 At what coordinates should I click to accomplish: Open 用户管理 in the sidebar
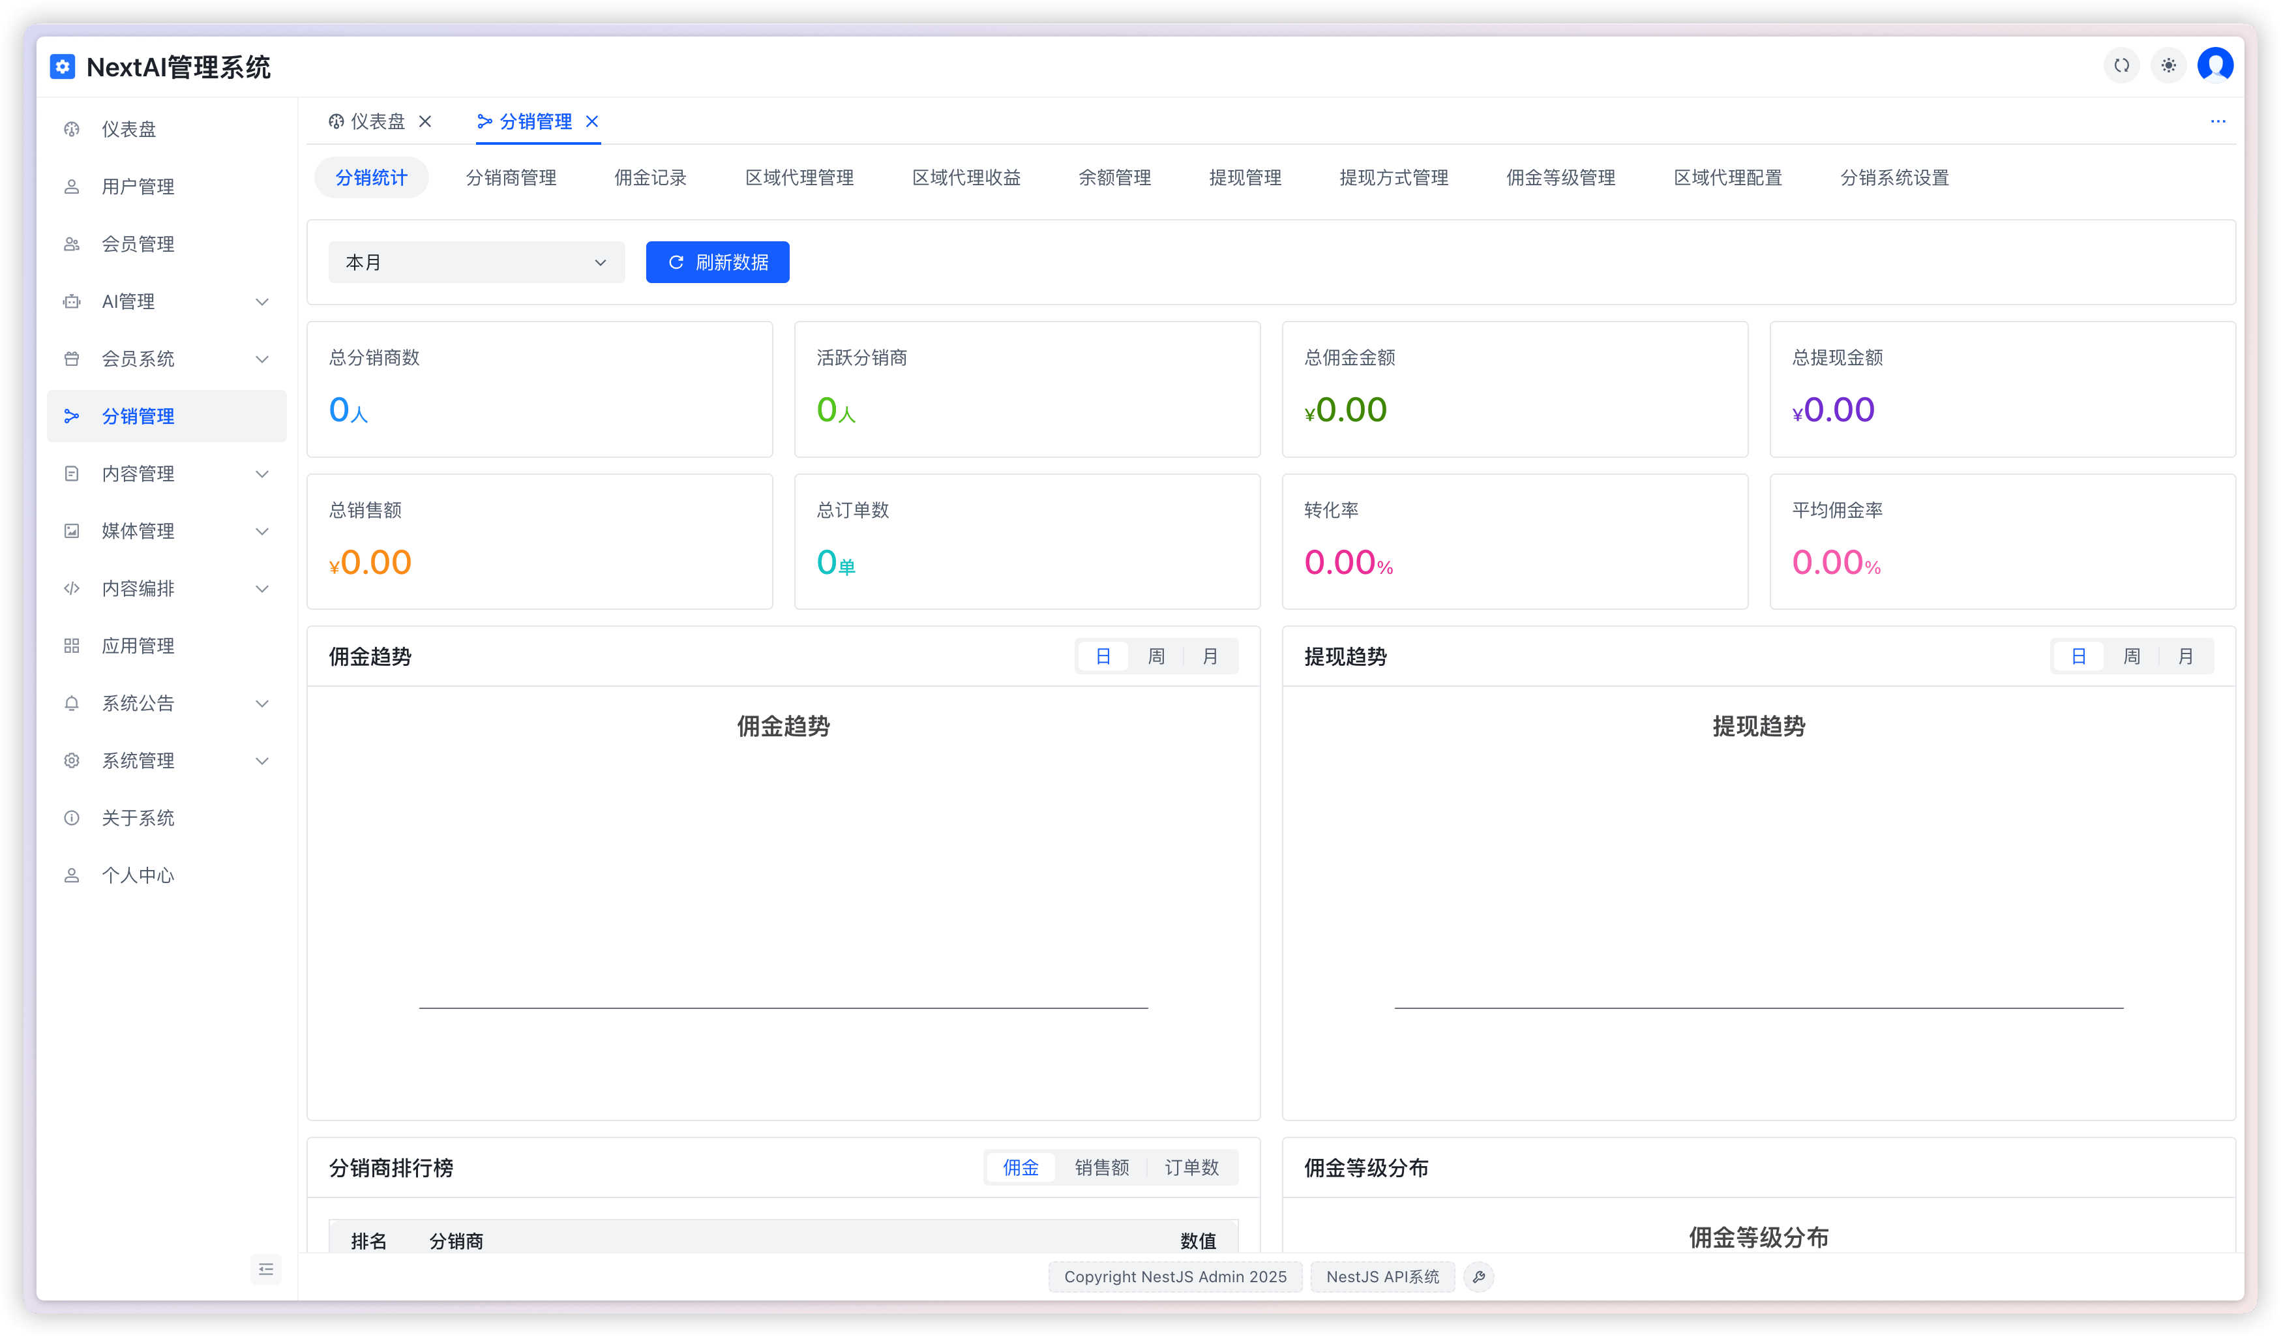point(166,187)
